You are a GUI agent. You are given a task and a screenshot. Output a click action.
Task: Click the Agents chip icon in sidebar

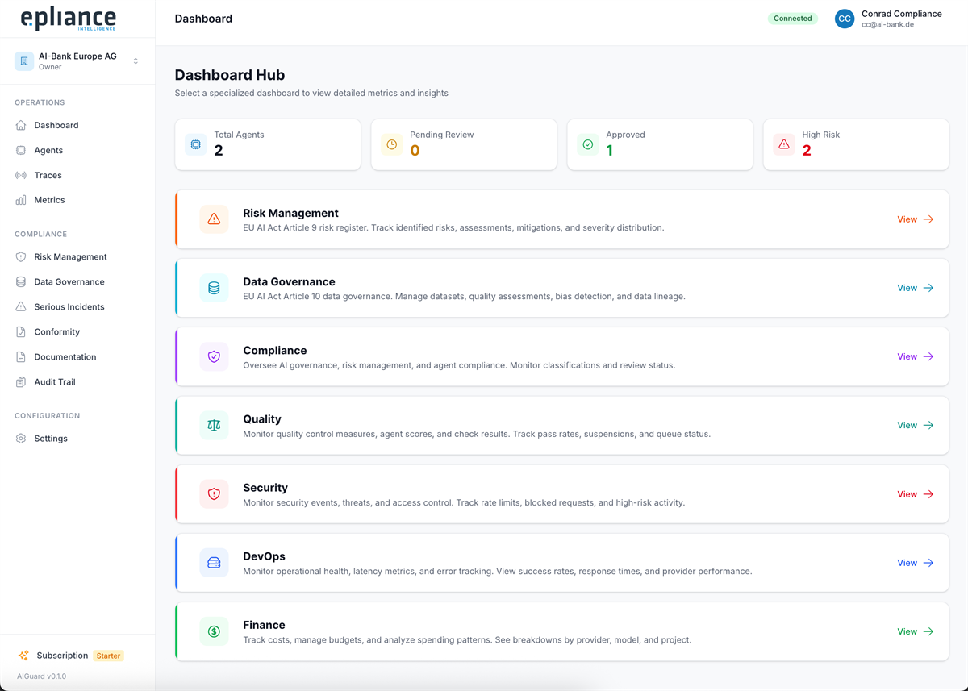(21, 150)
